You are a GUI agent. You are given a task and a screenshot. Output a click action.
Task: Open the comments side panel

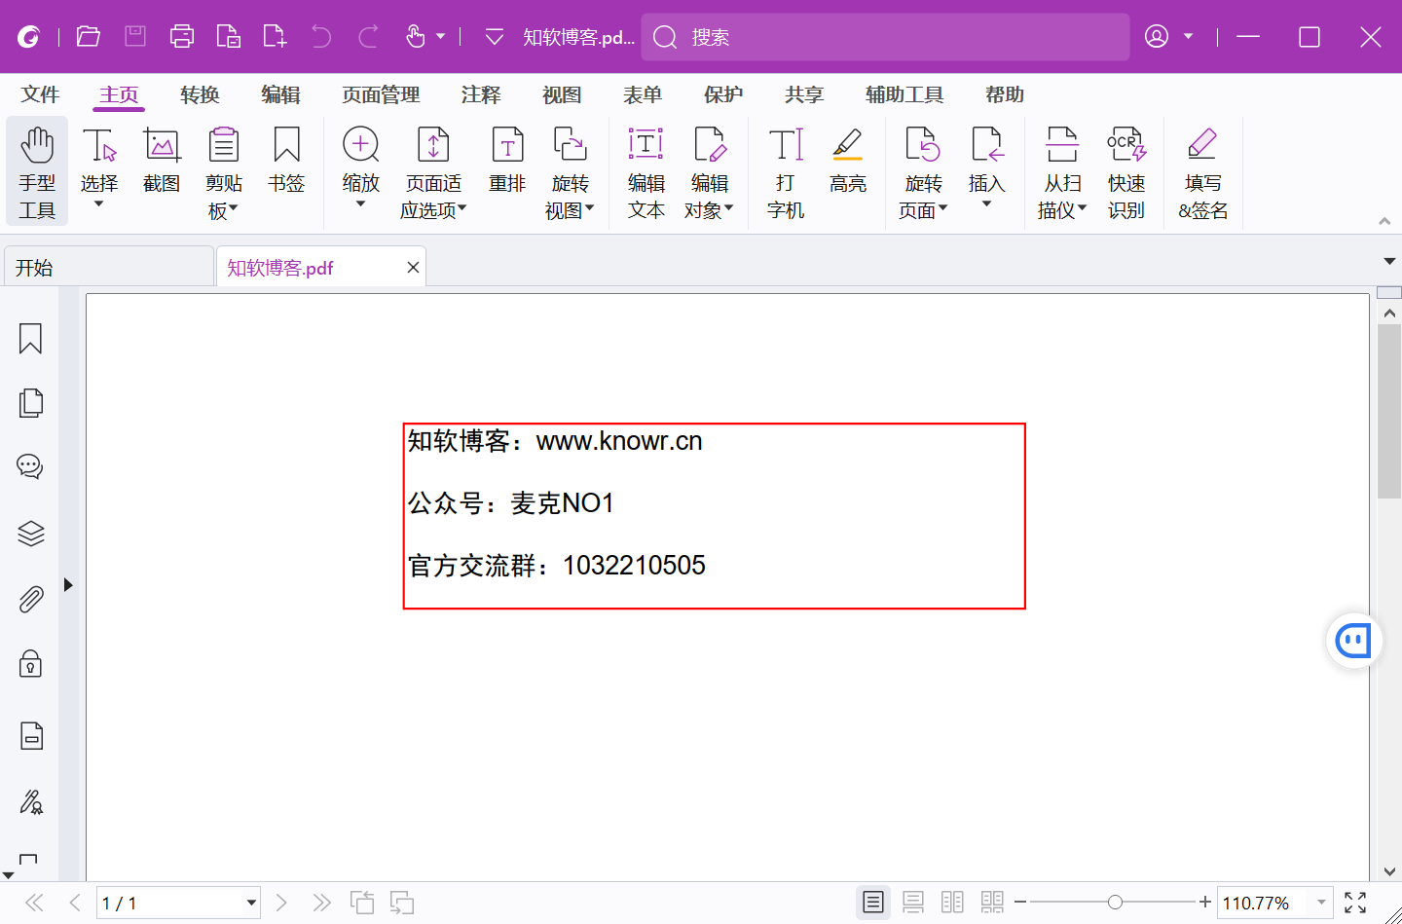pos(30,467)
